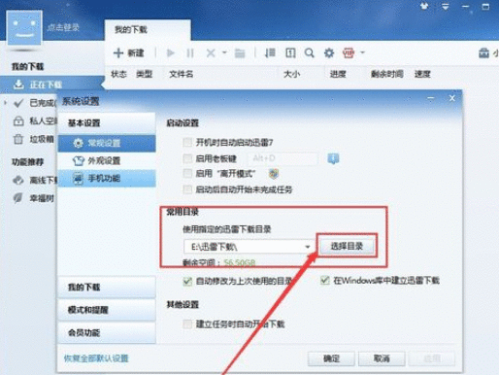
Task: Close the 系统设置 dialog
Action: 451,98
